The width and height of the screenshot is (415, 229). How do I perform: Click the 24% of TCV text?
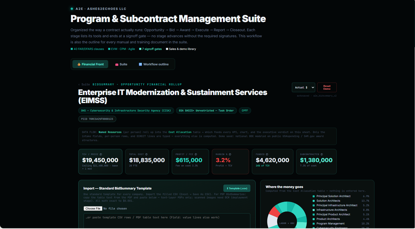pyautogui.click(x=262, y=166)
